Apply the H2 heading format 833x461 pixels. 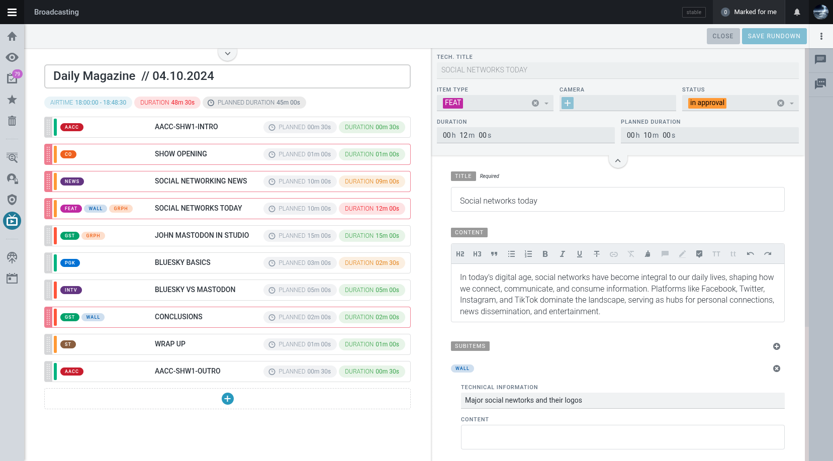[460, 254]
